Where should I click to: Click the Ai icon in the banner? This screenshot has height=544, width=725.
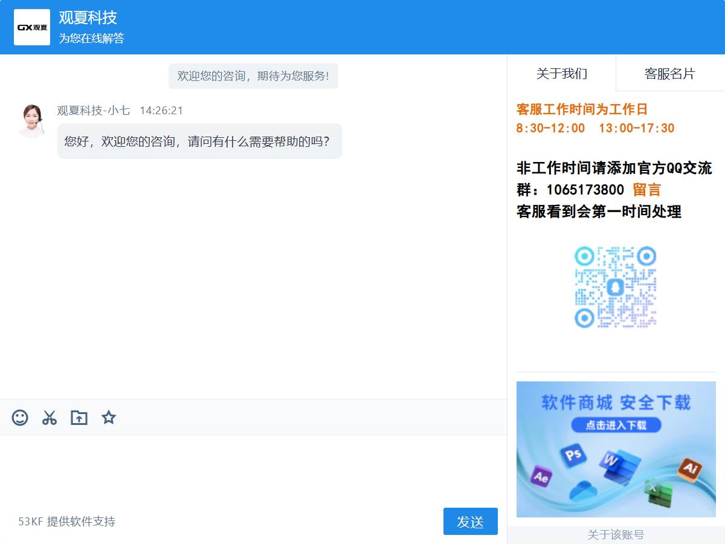[690, 468]
